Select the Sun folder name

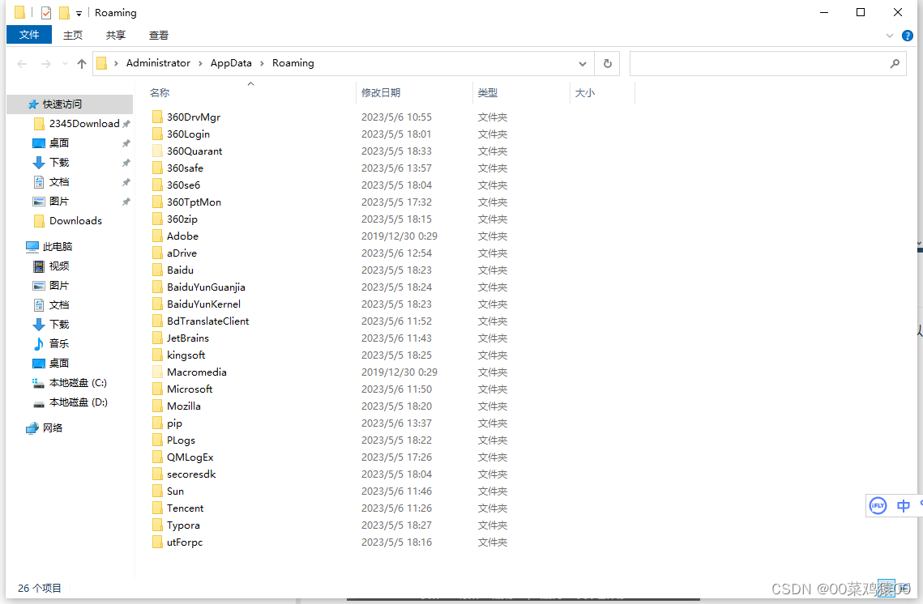click(175, 491)
